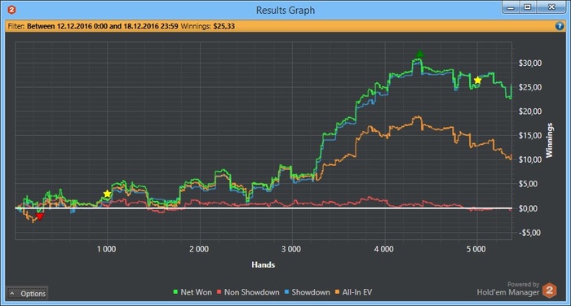This screenshot has width=571, height=306.
Task: Click the $15,00 axis label
Action: [x=530, y=136]
